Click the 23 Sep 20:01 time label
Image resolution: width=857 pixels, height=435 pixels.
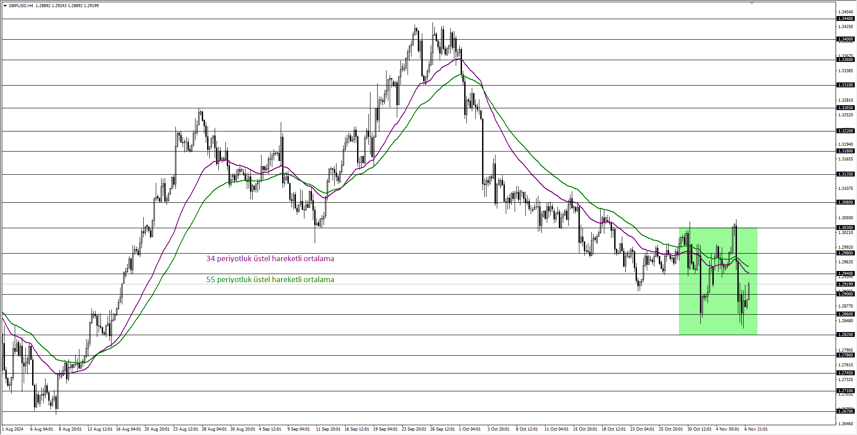[x=414, y=429]
